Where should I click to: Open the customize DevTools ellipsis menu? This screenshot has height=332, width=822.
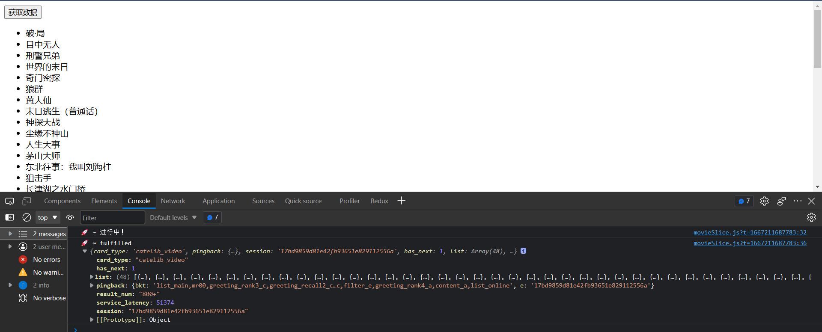coord(797,201)
